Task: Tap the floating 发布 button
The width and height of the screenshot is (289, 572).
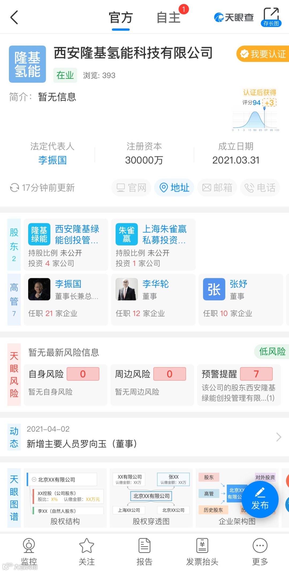Action: point(260,500)
